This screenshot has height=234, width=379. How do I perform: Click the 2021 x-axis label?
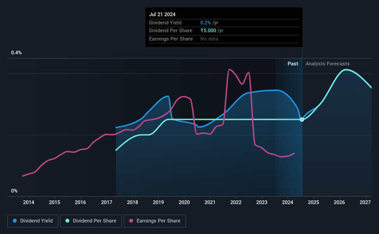pos(210,202)
